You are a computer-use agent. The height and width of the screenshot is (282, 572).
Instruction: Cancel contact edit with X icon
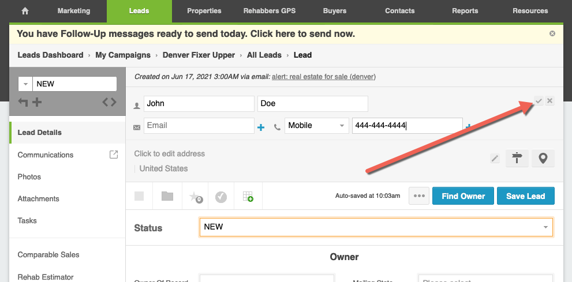coord(549,101)
